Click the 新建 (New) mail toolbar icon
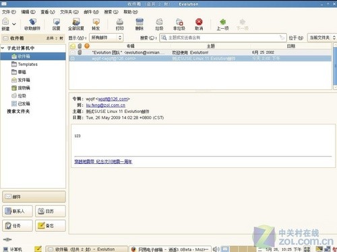Viewport: 337px width, 252px height. [5, 22]
